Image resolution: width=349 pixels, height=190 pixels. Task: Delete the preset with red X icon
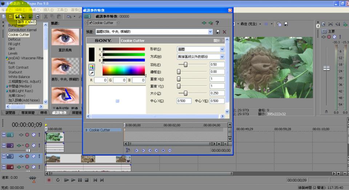pyautogui.click(x=224, y=32)
